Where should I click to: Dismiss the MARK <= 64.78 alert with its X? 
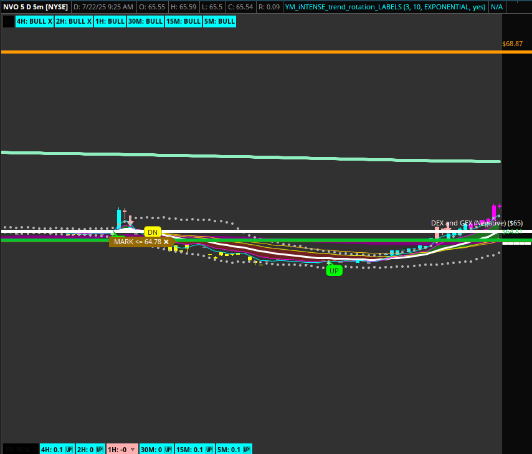[166, 242]
